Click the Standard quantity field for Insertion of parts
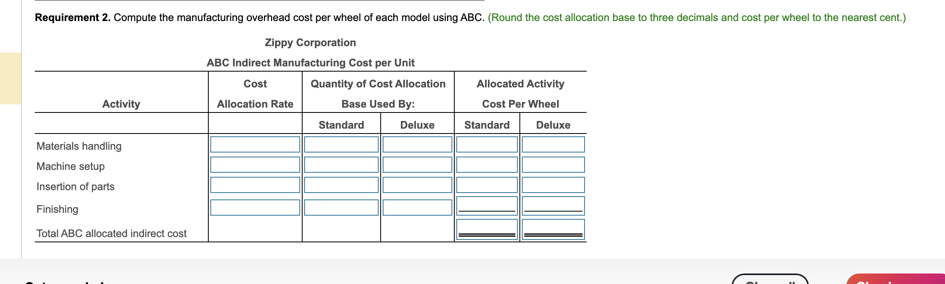The height and width of the screenshot is (284, 945). point(341,185)
